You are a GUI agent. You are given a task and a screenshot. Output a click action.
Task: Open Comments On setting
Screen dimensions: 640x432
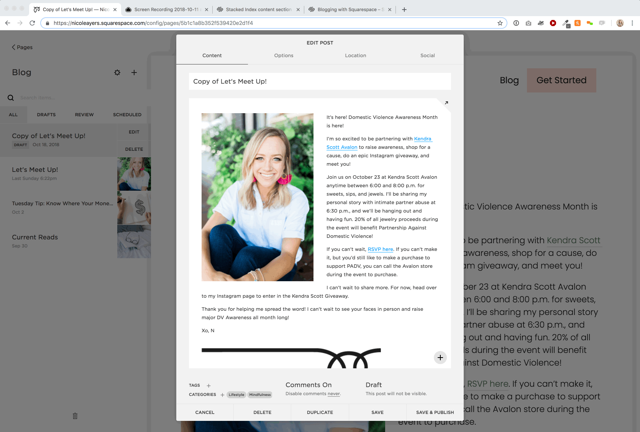point(309,385)
